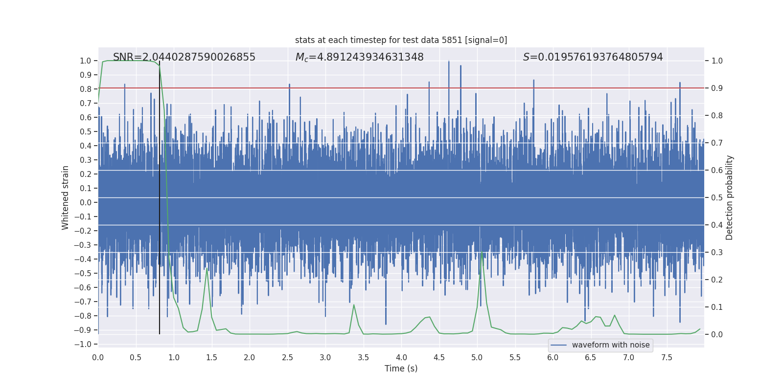Click x-axis tick label 6.5
This screenshot has height=391, width=783.
click(591, 357)
